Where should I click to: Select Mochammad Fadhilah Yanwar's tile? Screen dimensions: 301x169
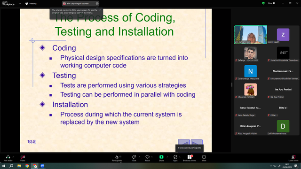click(x=283, y=71)
